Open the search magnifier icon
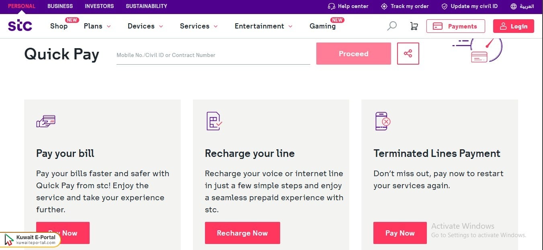 click(391, 25)
